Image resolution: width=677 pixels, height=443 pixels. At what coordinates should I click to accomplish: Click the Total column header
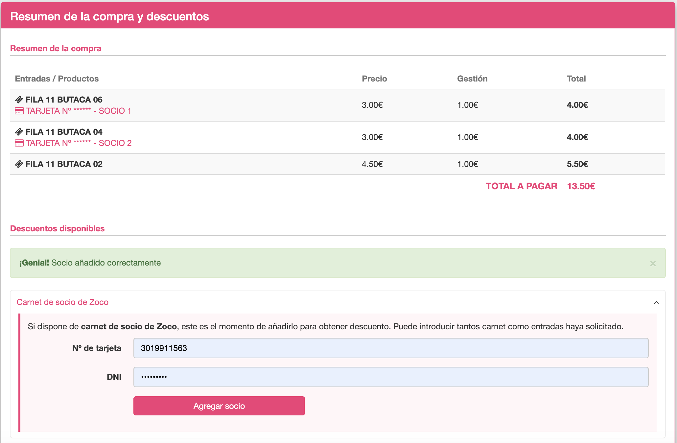[x=576, y=79]
